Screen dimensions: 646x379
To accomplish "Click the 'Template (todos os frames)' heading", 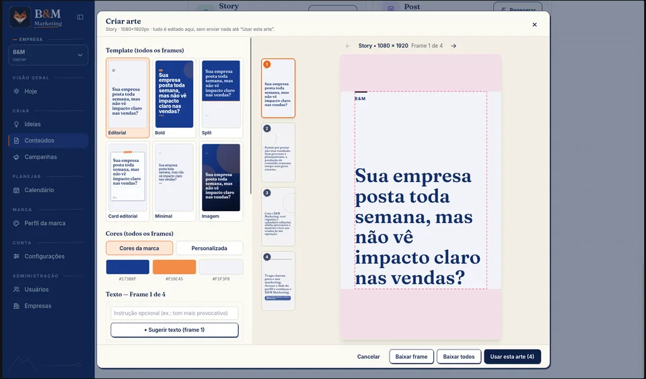I will (x=145, y=50).
